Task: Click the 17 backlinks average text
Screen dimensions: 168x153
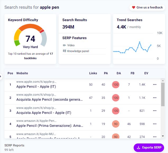Action: click(30, 56)
